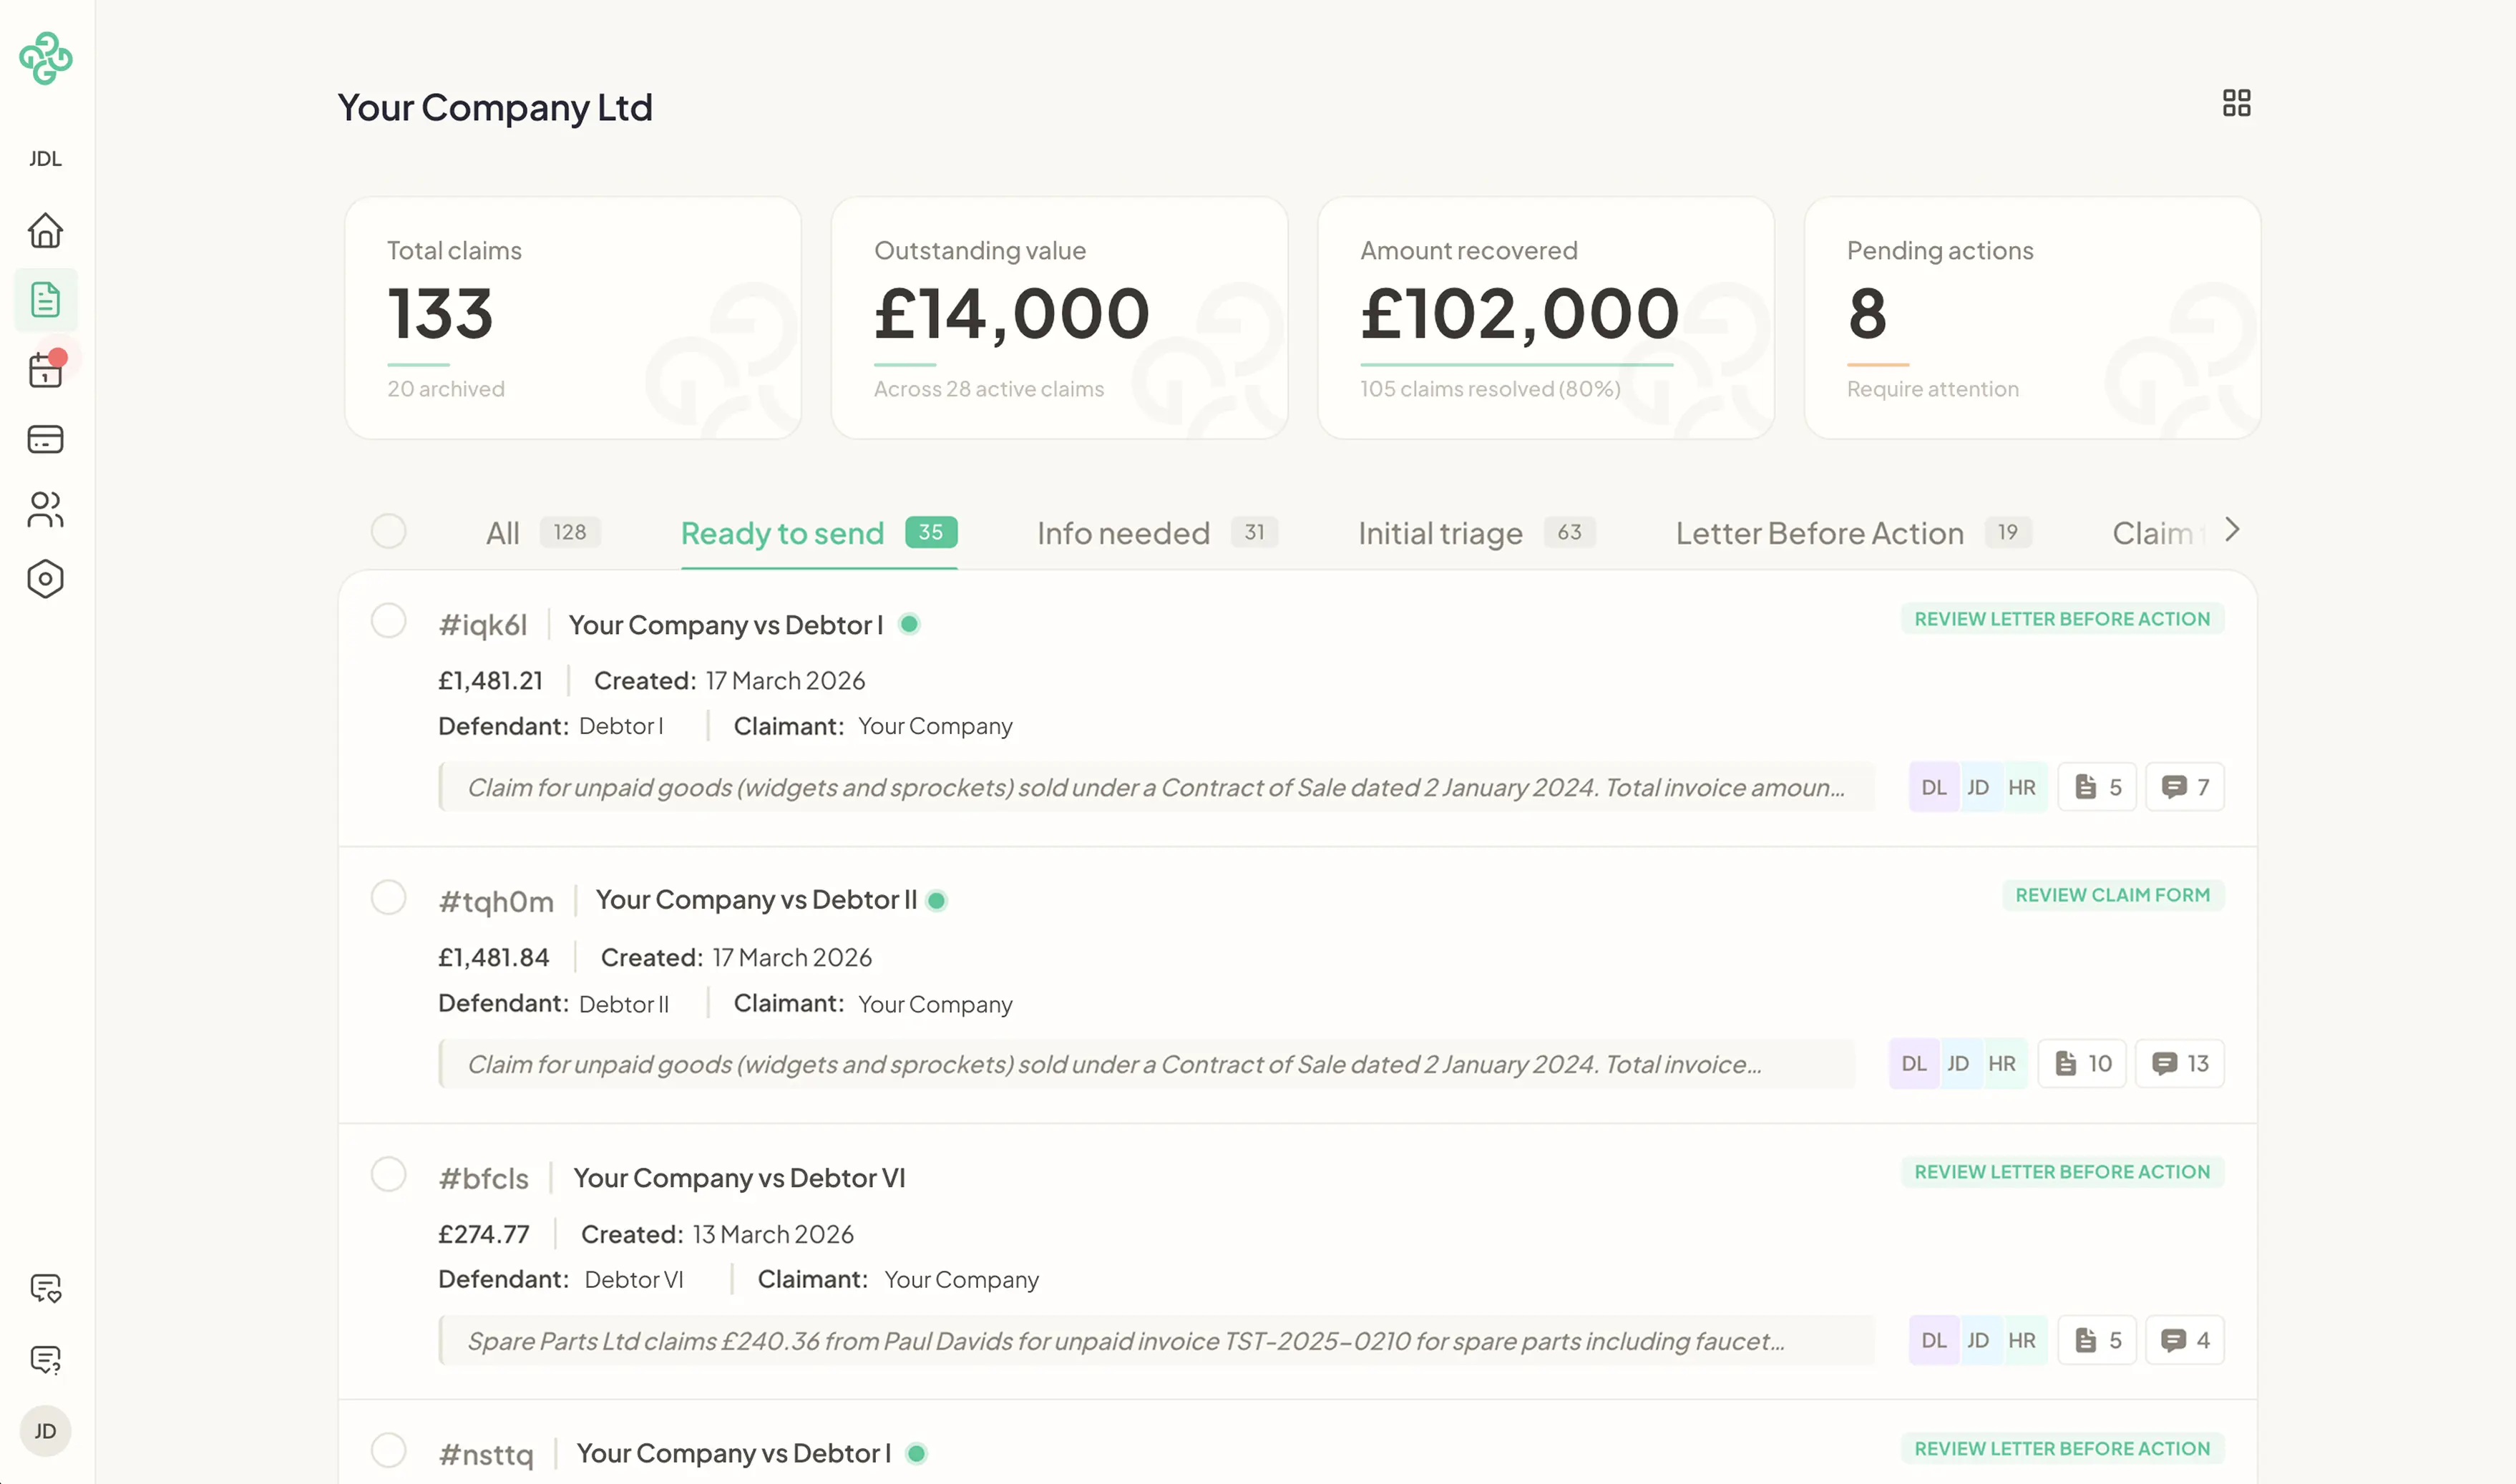Click Review Claim Form for #tqh0m
The height and width of the screenshot is (1484, 2516).
pyautogui.click(x=2112, y=895)
